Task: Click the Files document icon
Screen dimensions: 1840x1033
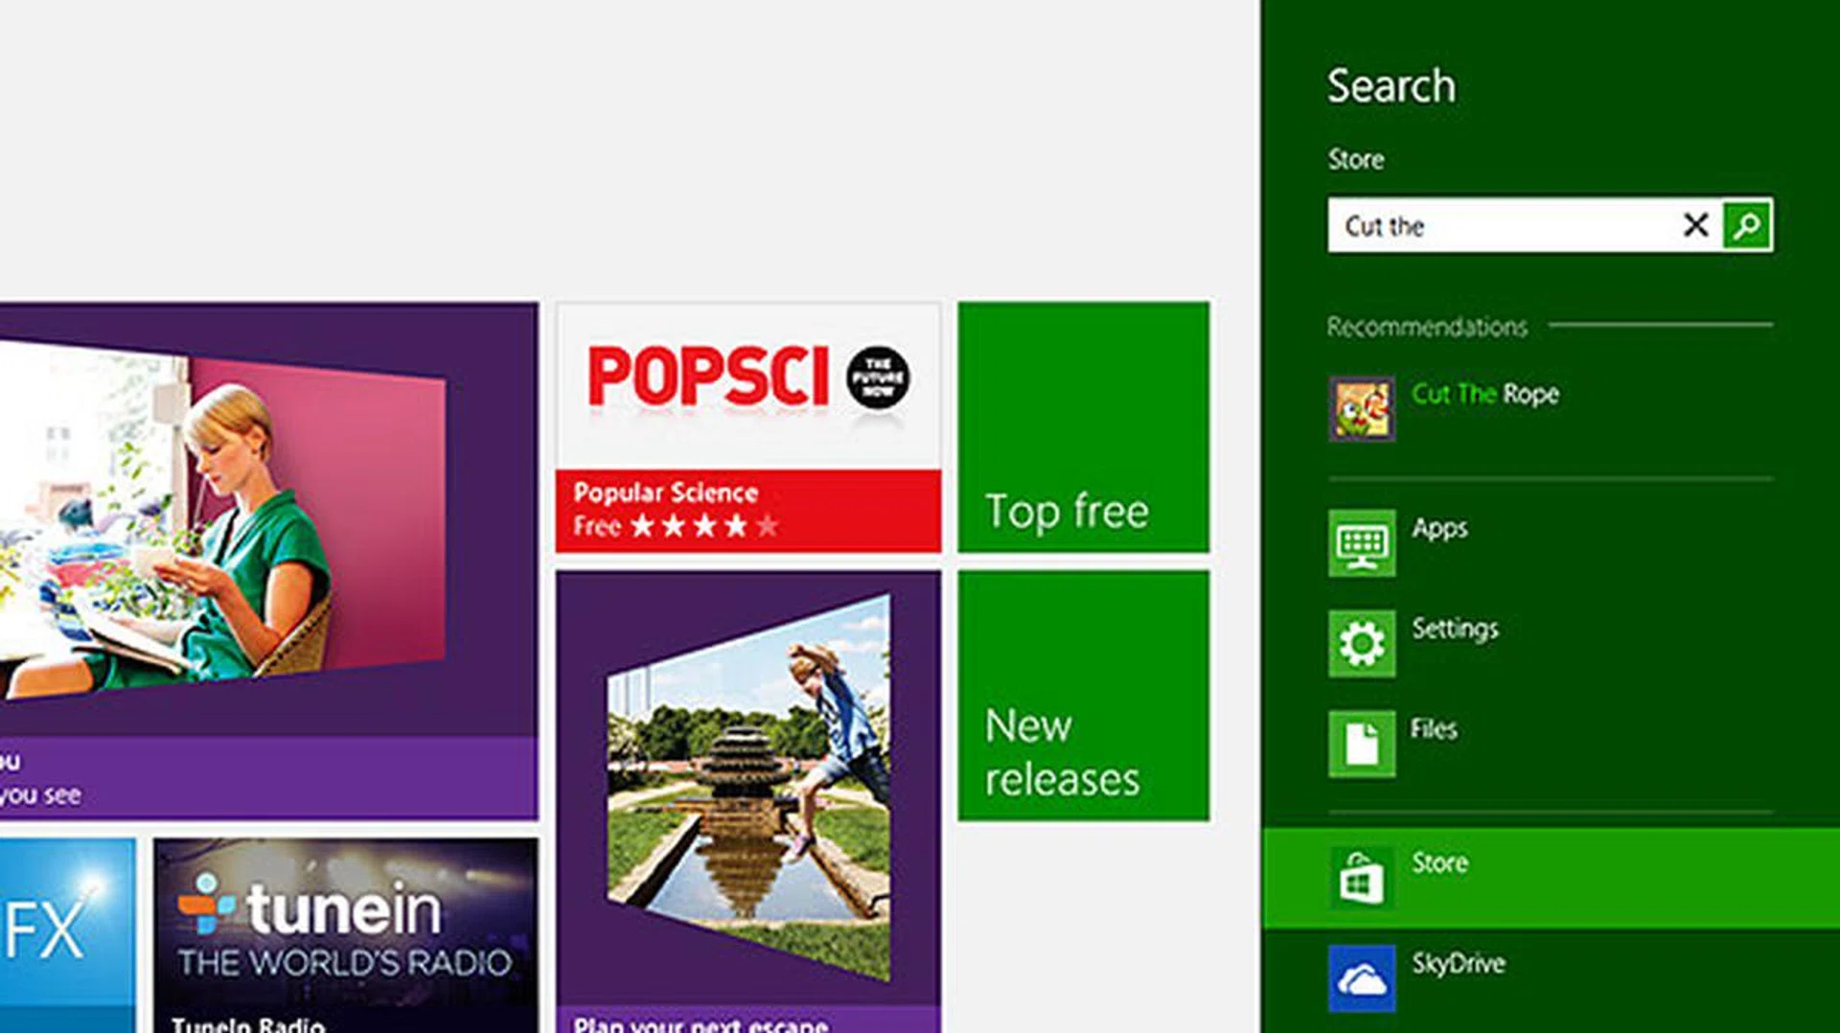Action: 1361,744
